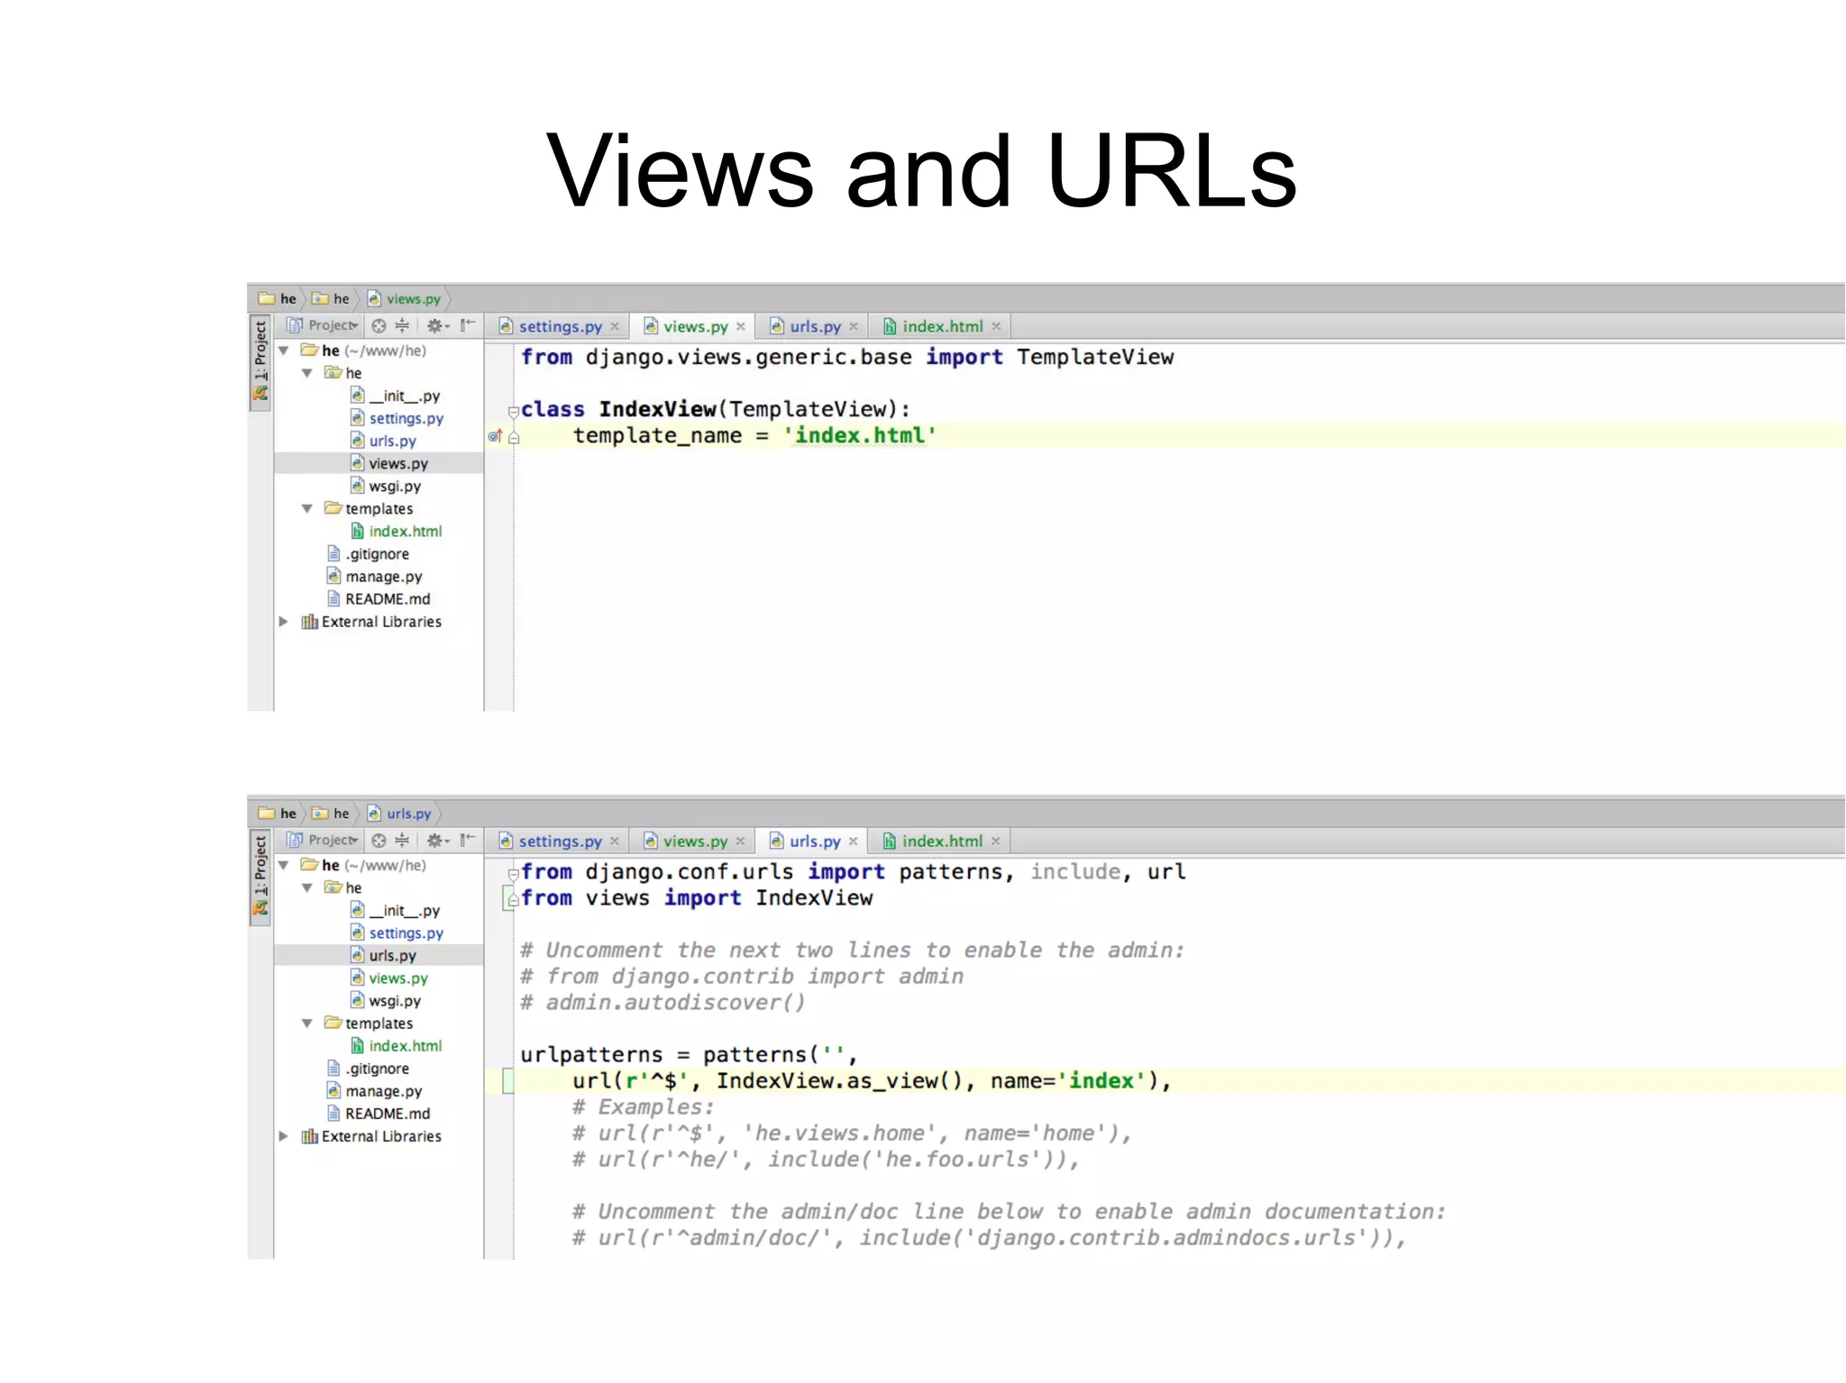Screen dimensions: 1846x1383
Task: Close urls.py tab in bottom editor
Action: pyautogui.click(x=853, y=842)
